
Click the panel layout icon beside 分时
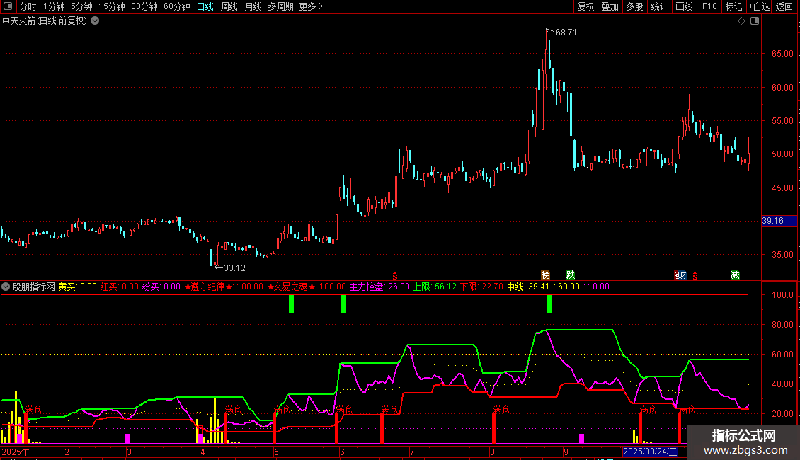point(8,6)
